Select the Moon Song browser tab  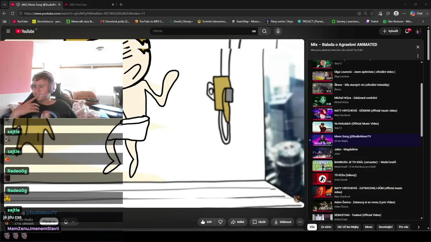tap(36, 4)
